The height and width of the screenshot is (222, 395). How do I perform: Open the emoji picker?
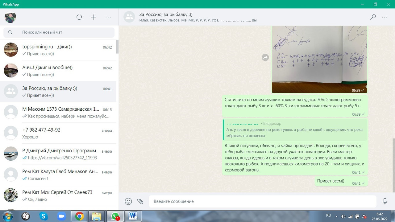[128, 201]
